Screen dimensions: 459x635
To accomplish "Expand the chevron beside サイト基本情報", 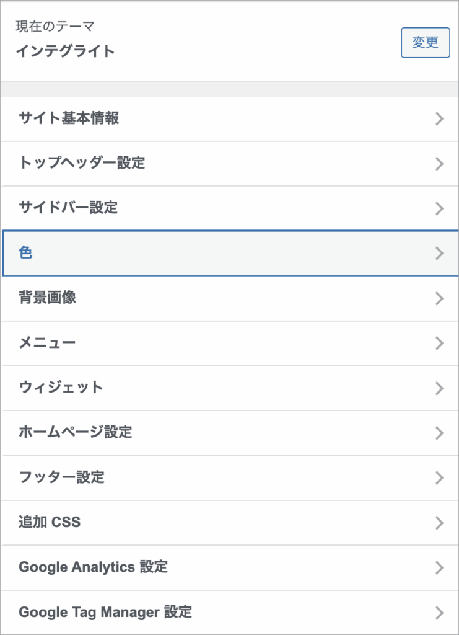I will pyautogui.click(x=440, y=119).
